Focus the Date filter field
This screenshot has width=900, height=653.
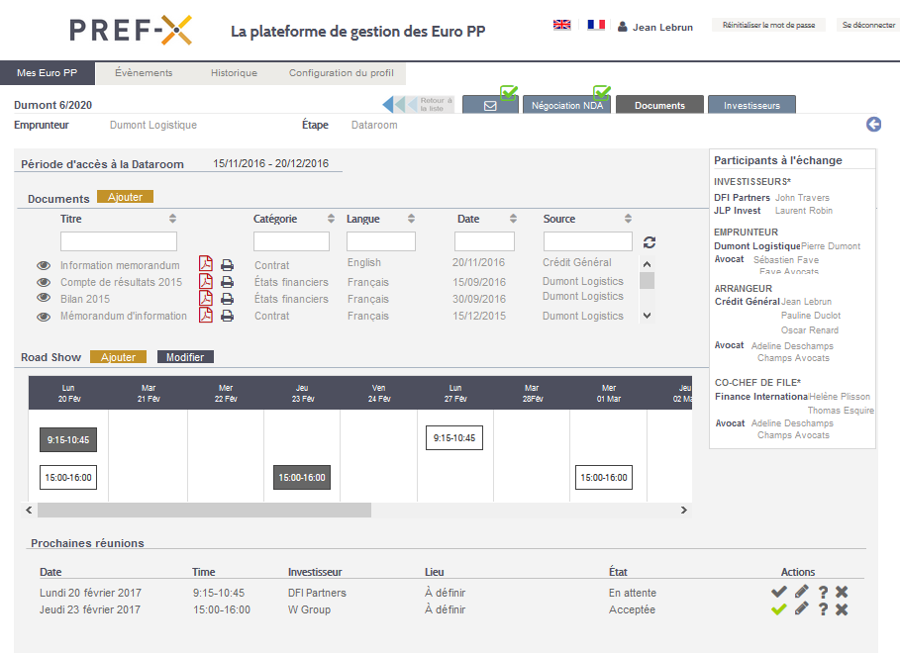click(484, 241)
